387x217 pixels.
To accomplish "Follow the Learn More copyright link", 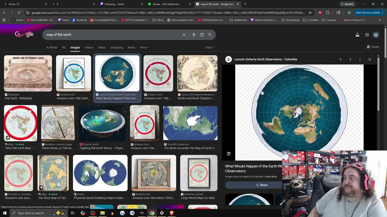I will pyautogui.click(x=271, y=177).
